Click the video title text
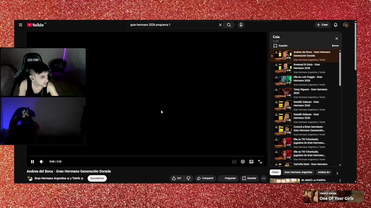The width and height of the screenshot is (371, 208). click(x=69, y=171)
